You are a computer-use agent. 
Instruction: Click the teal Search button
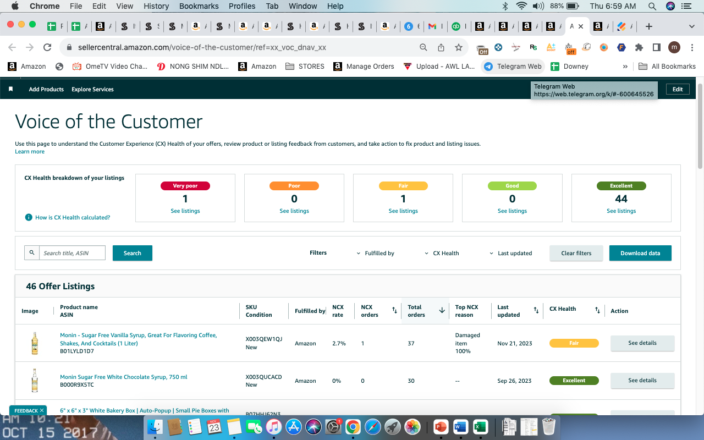pos(133,253)
